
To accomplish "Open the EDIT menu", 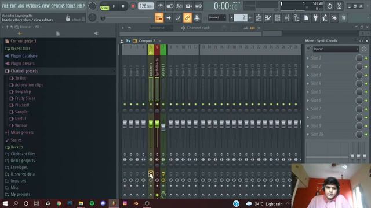I will [13, 6].
